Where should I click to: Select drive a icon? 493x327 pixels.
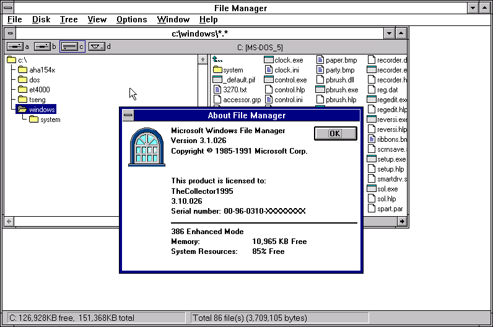15,46
